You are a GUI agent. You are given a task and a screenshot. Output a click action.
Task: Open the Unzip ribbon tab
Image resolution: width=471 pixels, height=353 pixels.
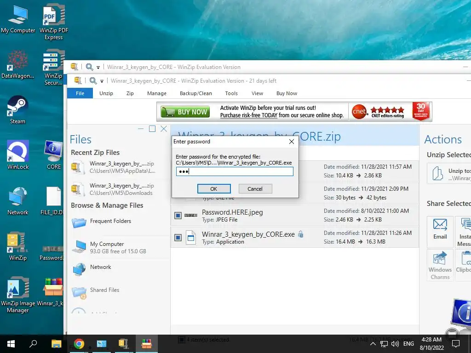(x=106, y=93)
